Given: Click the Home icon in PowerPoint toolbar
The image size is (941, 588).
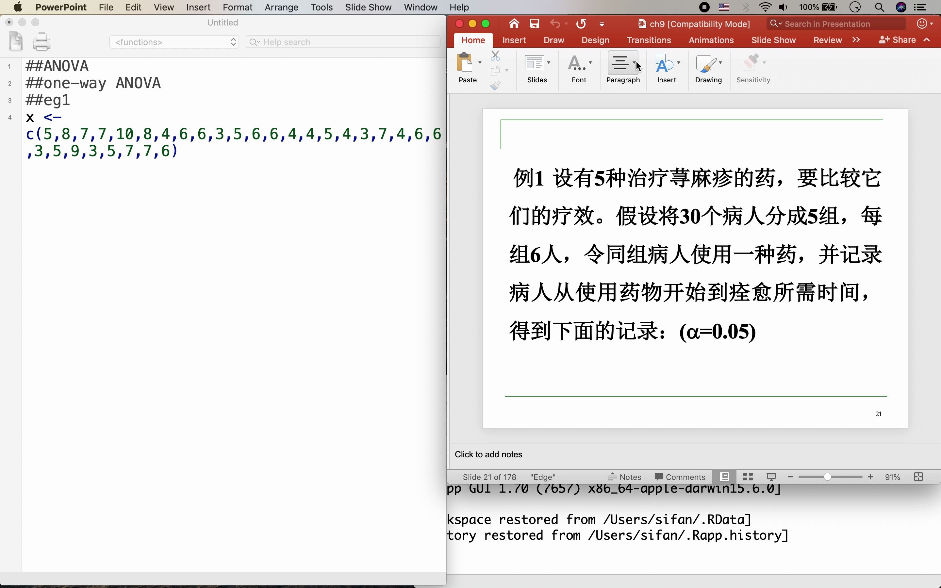Looking at the screenshot, I should pos(514,24).
